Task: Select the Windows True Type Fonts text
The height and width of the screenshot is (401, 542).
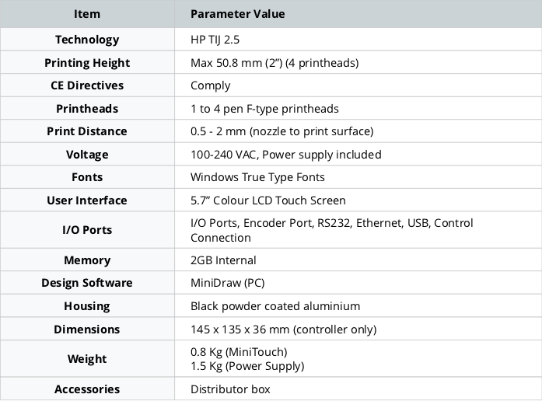Action: (257, 177)
